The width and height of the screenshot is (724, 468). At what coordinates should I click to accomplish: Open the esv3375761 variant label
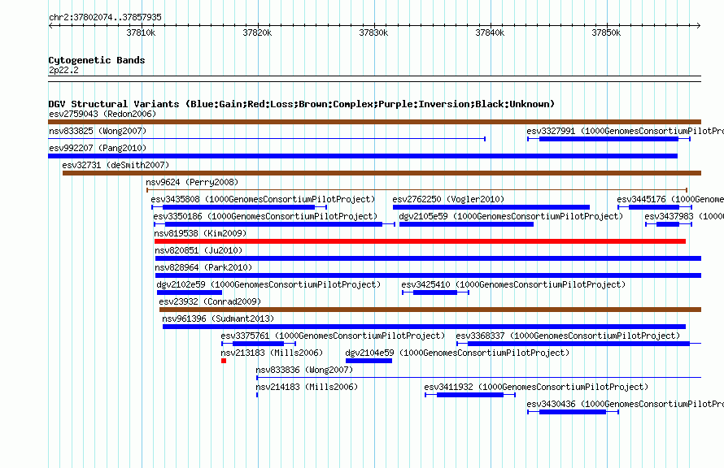coord(333,336)
